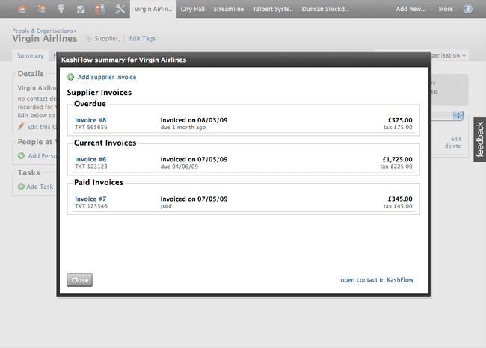This screenshot has height=348, width=486.
Task: Go to the Home dashboard icon
Action: [22, 9]
